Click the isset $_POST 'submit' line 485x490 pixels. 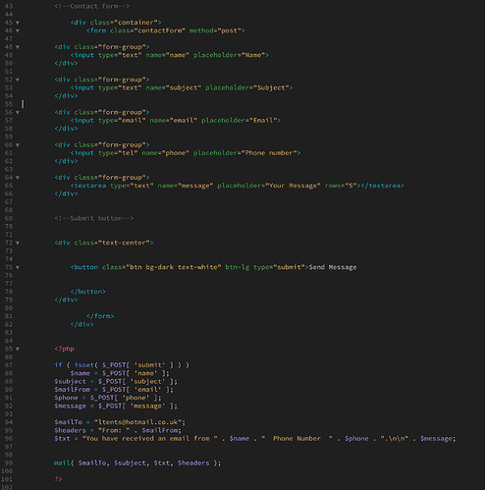point(122,365)
